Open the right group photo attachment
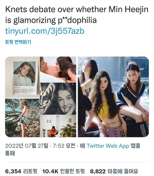Screen dimensions: 154x176 point(113,97)
